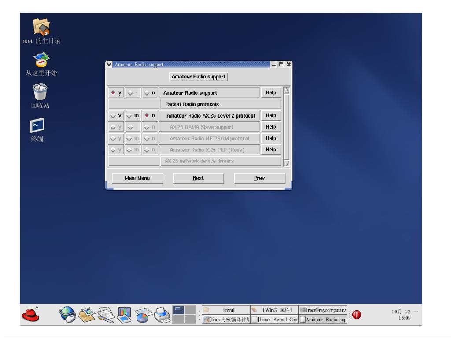Switch to the [mnt] taskbar window
This screenshot has width=451, height=338.
(x=226, y=310)
